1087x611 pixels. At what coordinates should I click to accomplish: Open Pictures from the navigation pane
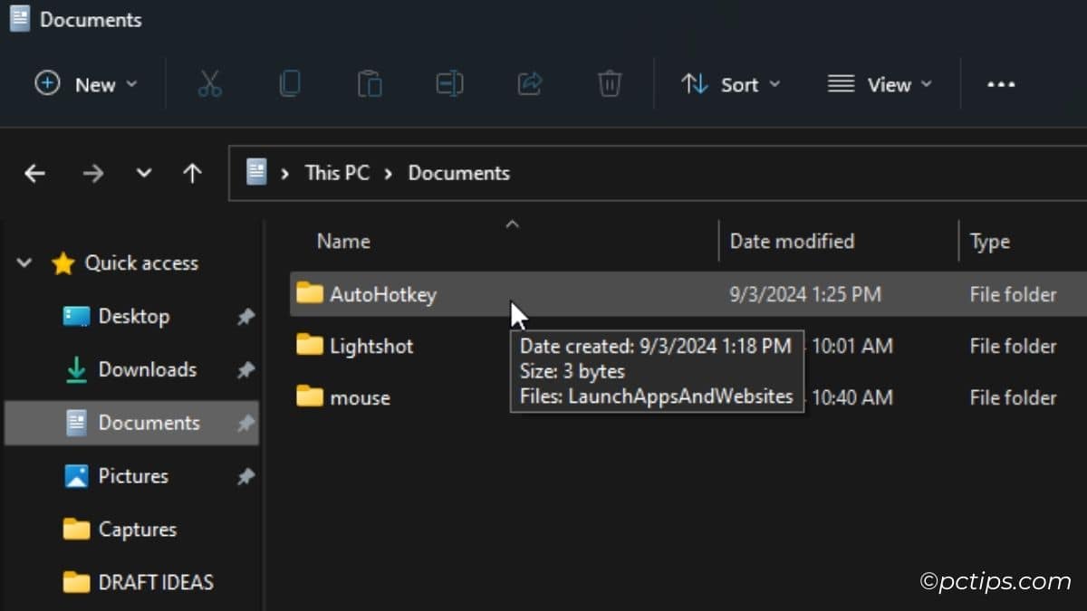(x=132, y=475)
